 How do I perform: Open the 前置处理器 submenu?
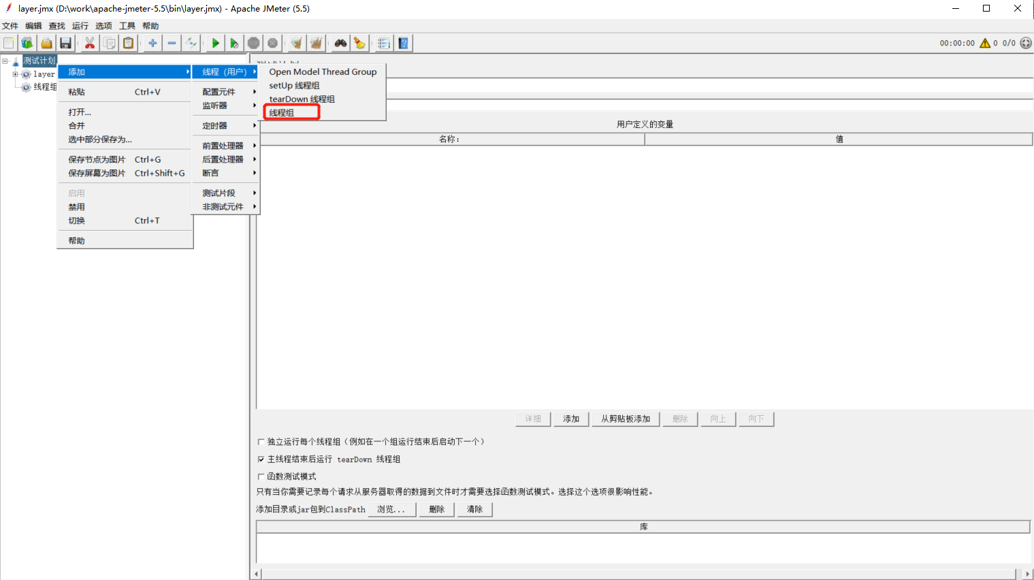[226, 146]
